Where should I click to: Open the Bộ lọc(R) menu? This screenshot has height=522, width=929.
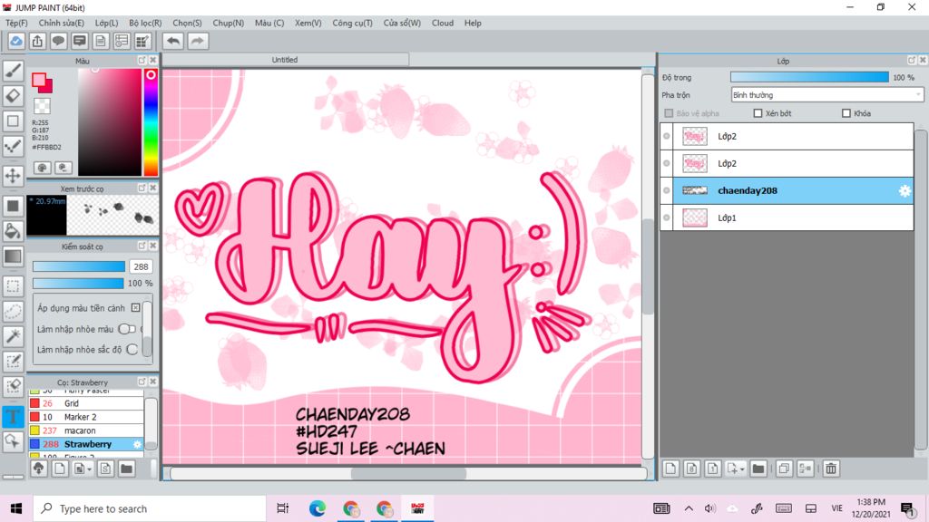(x=145, y=23)
